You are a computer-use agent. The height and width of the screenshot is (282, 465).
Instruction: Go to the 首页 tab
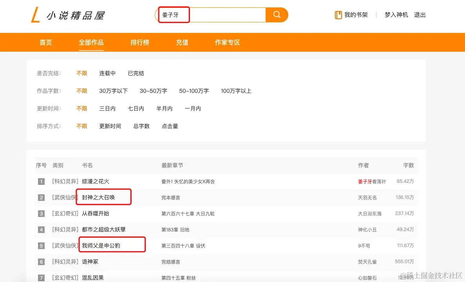[x=46, y=42]
